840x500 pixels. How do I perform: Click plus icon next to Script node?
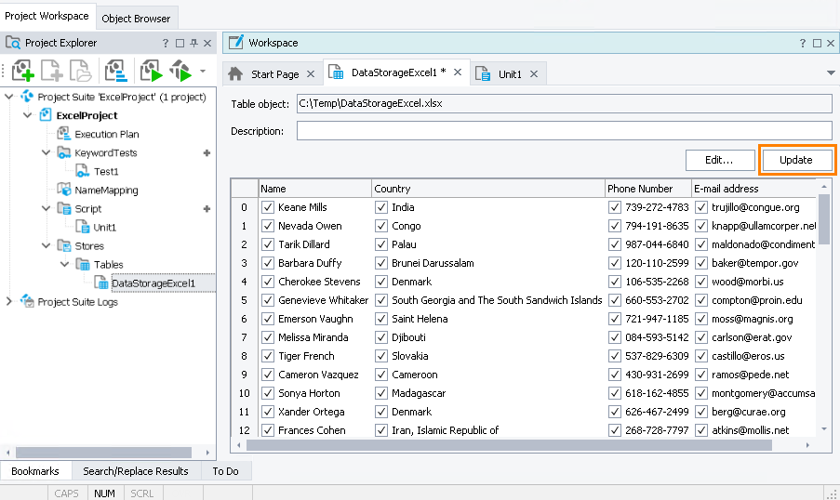click(207, 208)
